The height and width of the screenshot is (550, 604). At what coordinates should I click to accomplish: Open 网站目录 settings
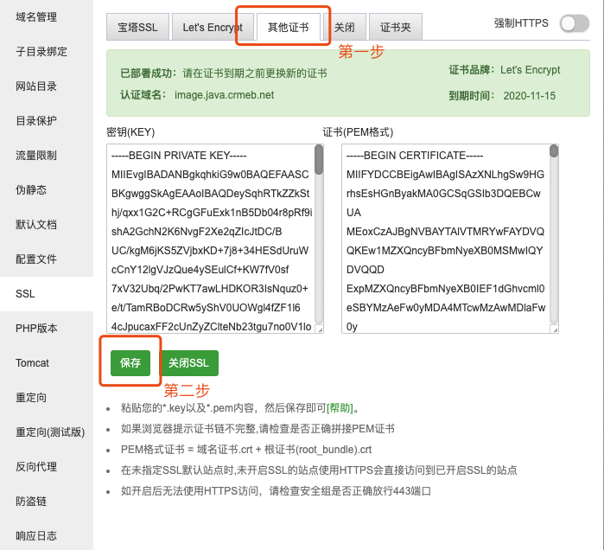(x=36, y=86)
